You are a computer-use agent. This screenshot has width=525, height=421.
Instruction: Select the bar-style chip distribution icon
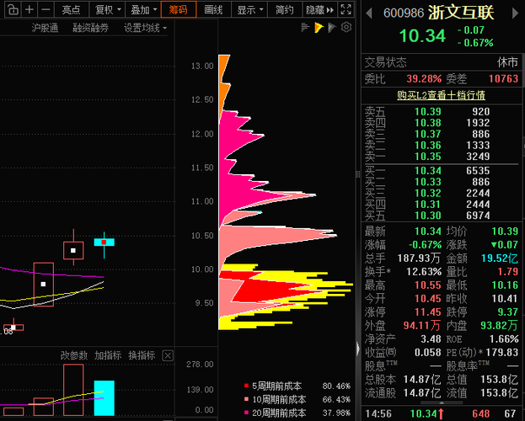pyautogui.click(x=305, y=28)
